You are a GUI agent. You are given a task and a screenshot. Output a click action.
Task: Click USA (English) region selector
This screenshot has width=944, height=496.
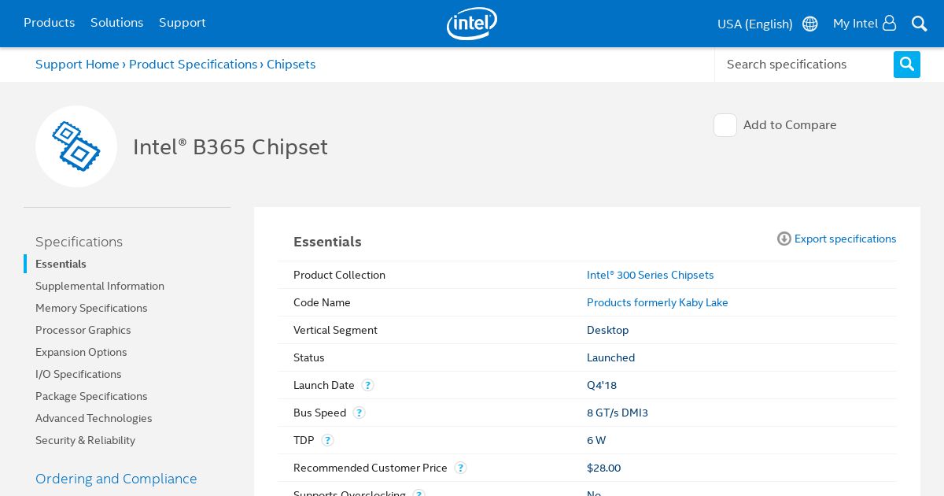pyautogui.click(x=755, y=24)
